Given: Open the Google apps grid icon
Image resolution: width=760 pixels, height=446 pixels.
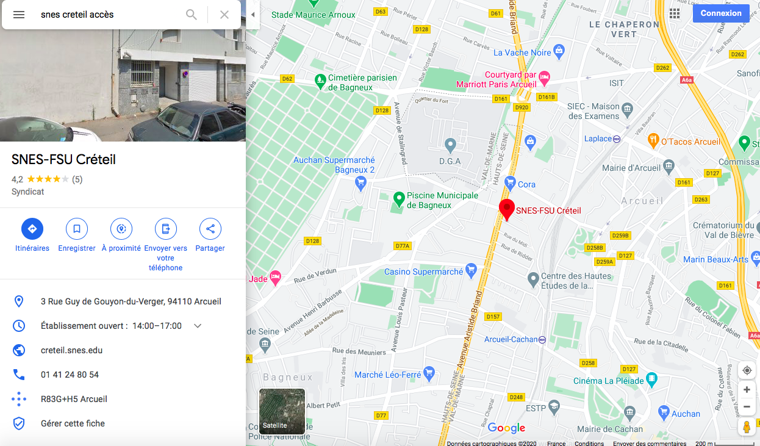Looking at the screenshot, I should pos(675,13).
